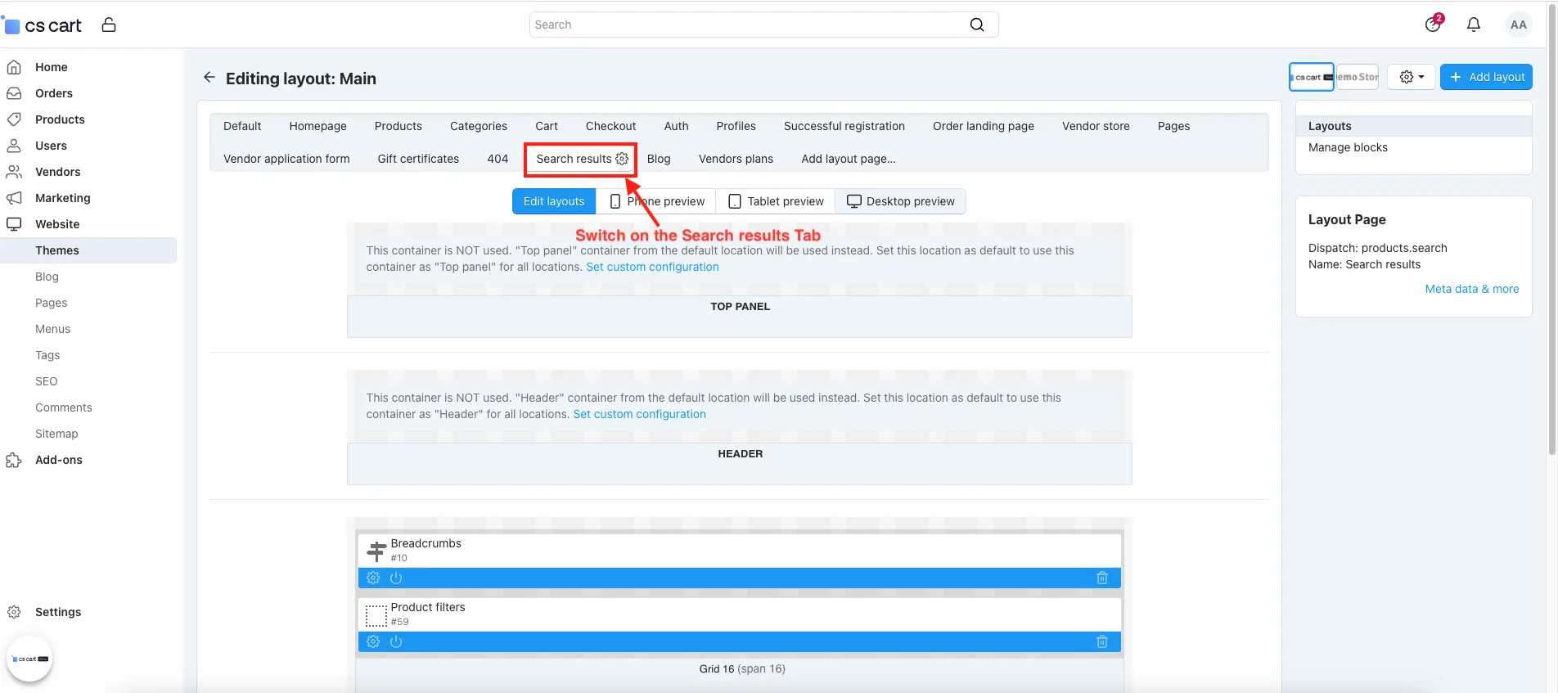Open gear settings of Search results tab

point(622,159)
